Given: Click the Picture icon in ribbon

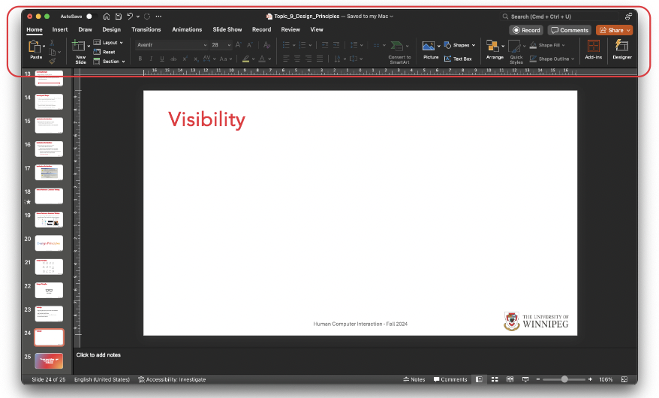Looking at the screenshot, I should (x=429, y=47).
